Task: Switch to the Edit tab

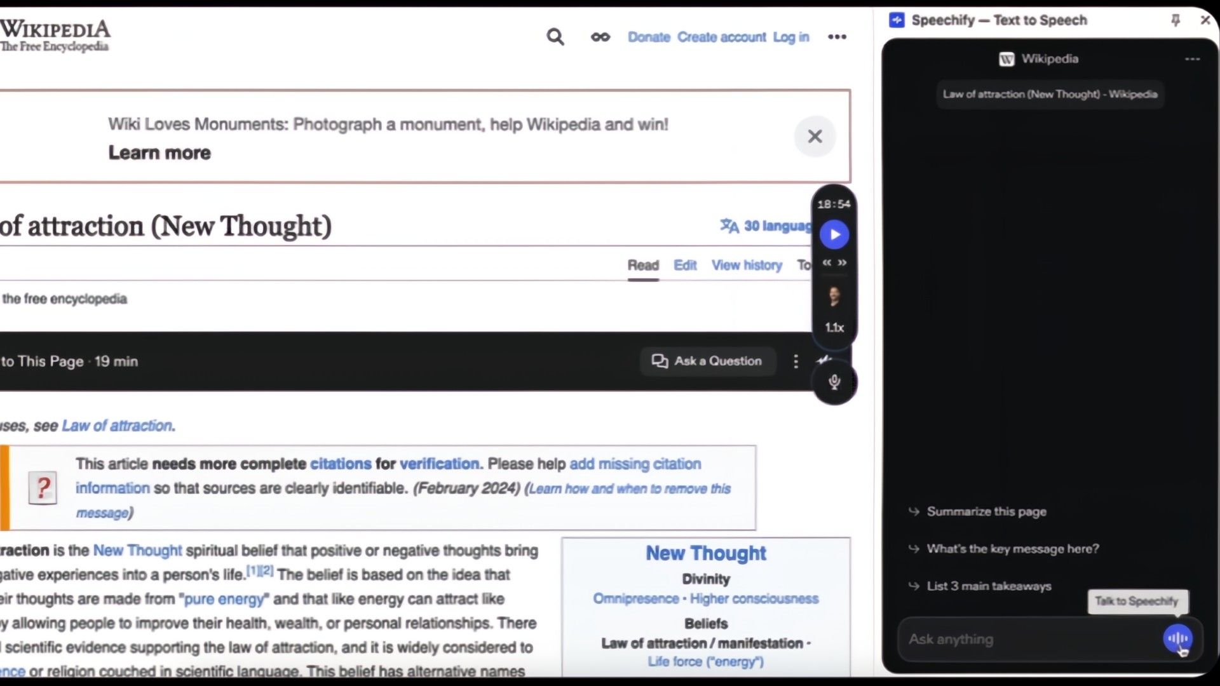Action: pyautogui.click(x=685, y=265)
